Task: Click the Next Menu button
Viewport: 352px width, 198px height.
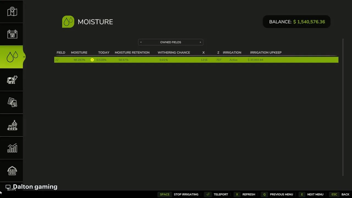Action: tap(315, 194)
